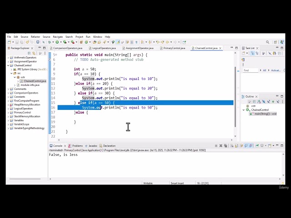The image size is (291, 218).
Task: Collapse the src folder node
Action: click(11, 74)
